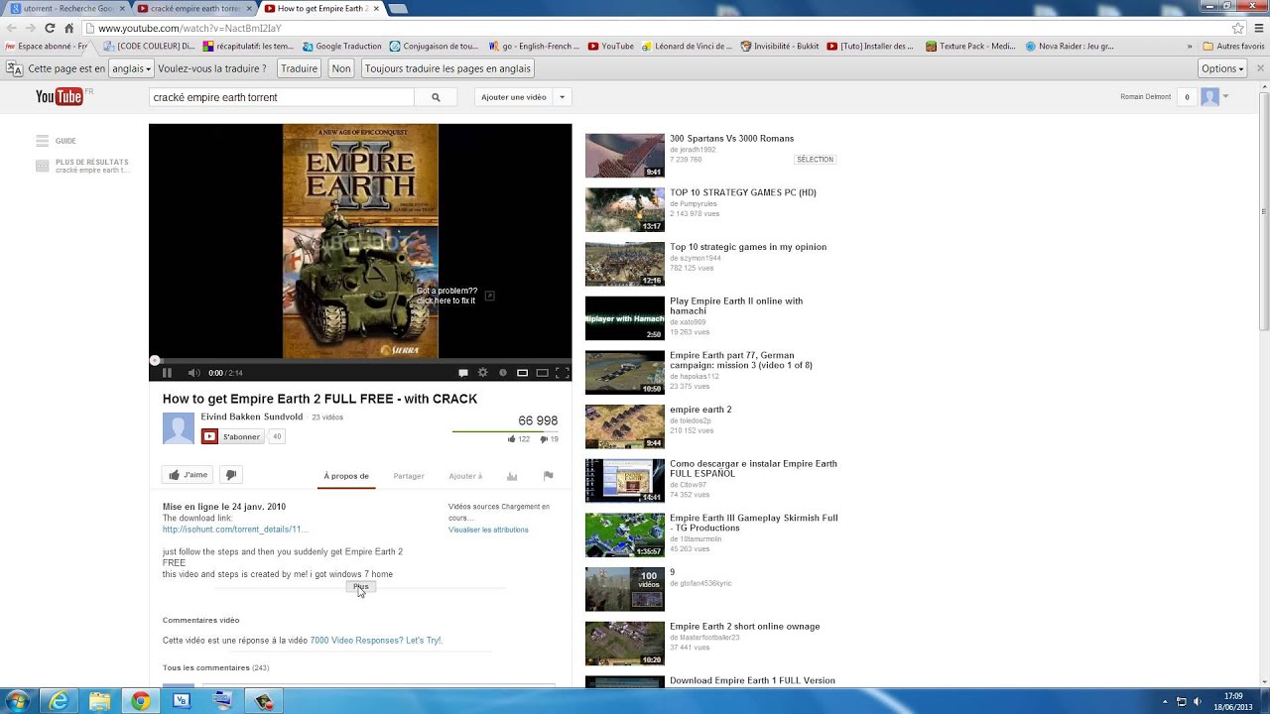Open a new browser tab

[398, 9]
